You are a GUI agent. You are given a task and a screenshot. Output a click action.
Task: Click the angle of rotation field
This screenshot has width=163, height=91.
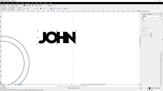coord(30,8)
